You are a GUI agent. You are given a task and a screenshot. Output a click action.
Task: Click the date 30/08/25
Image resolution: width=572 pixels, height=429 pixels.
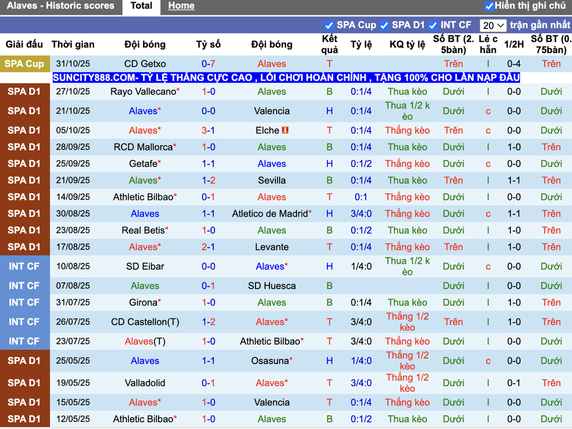(x=73, y=213)
